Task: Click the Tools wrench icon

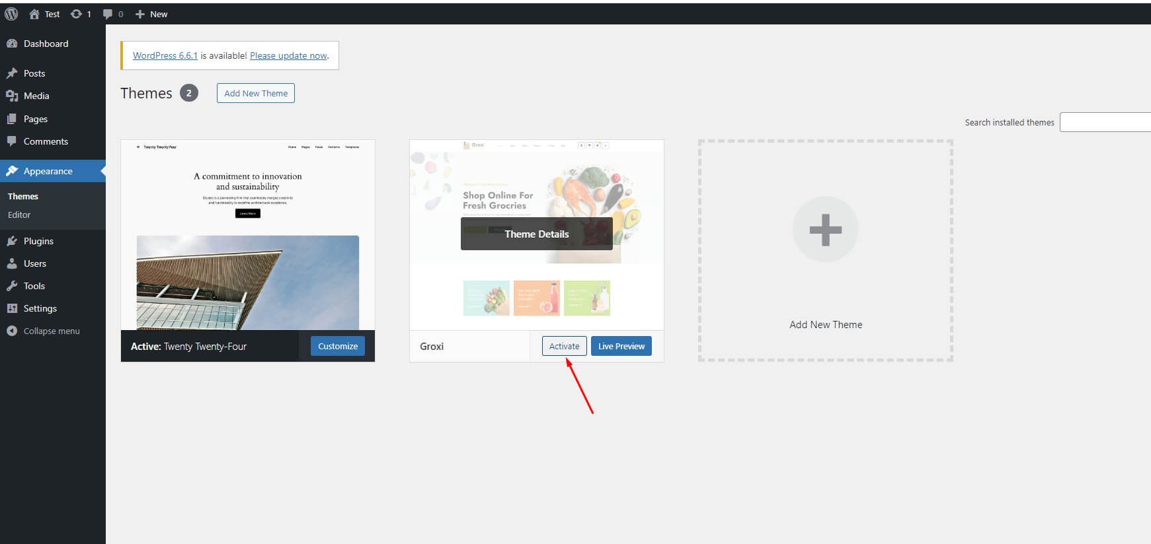Action: 12,286
